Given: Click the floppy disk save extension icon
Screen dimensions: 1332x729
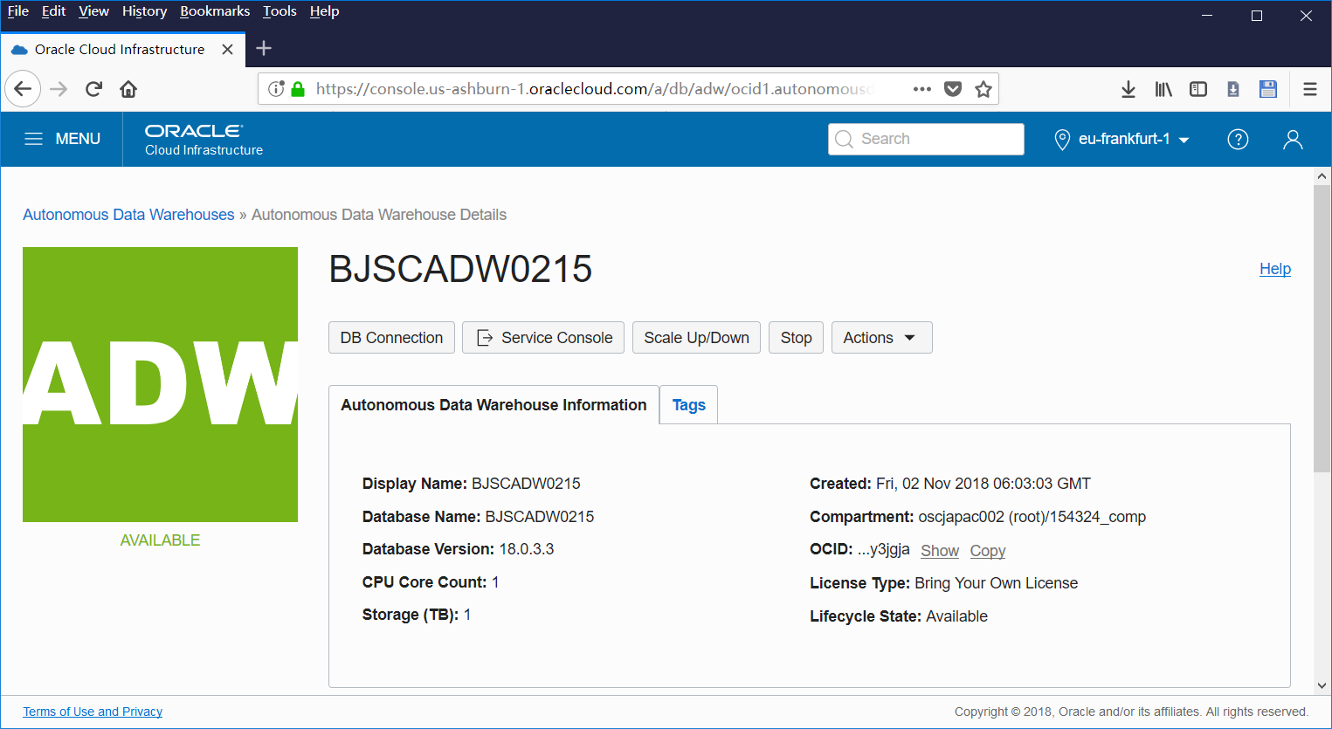Looking at the screenshot, I should 1268,89.
